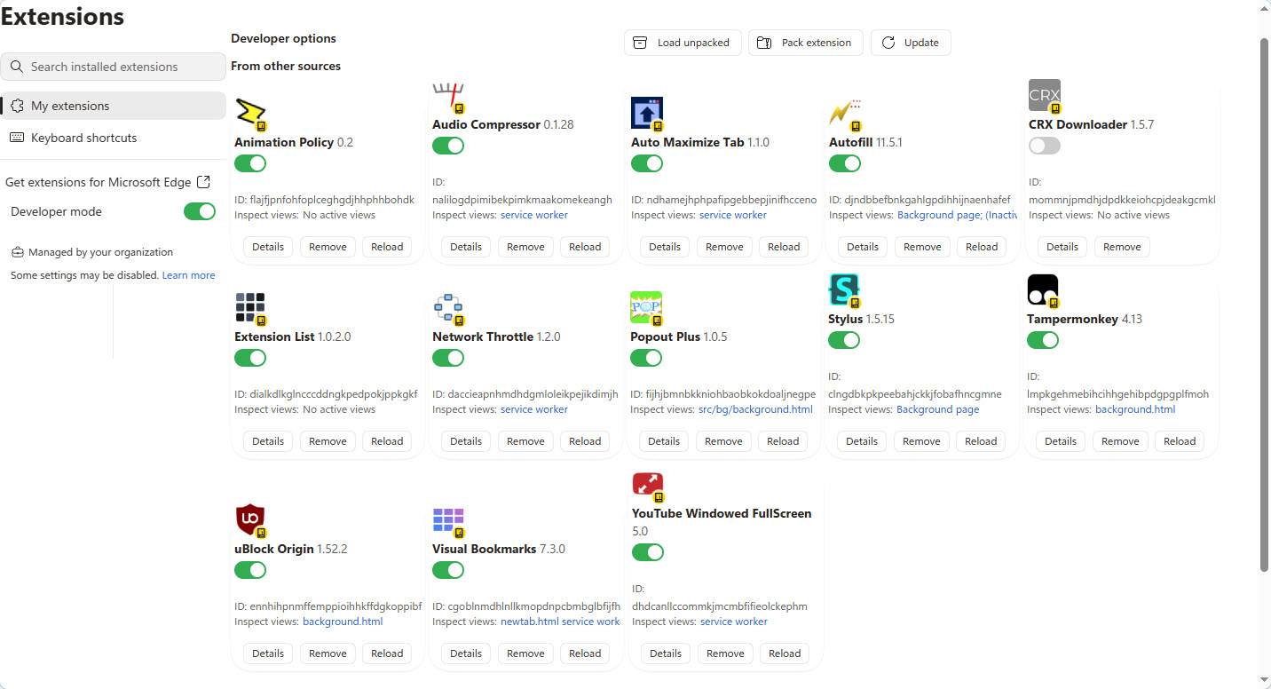
Task: Click the Animation Policy extension icon
Action: tap(250, 113)
